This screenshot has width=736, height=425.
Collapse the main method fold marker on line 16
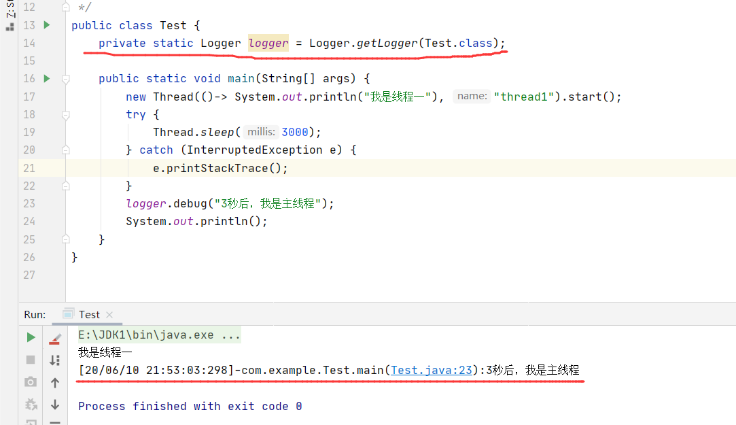pyautogui.click(x=66, y=79)
